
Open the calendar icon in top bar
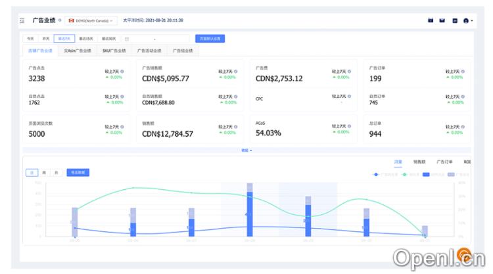[431, 20]
